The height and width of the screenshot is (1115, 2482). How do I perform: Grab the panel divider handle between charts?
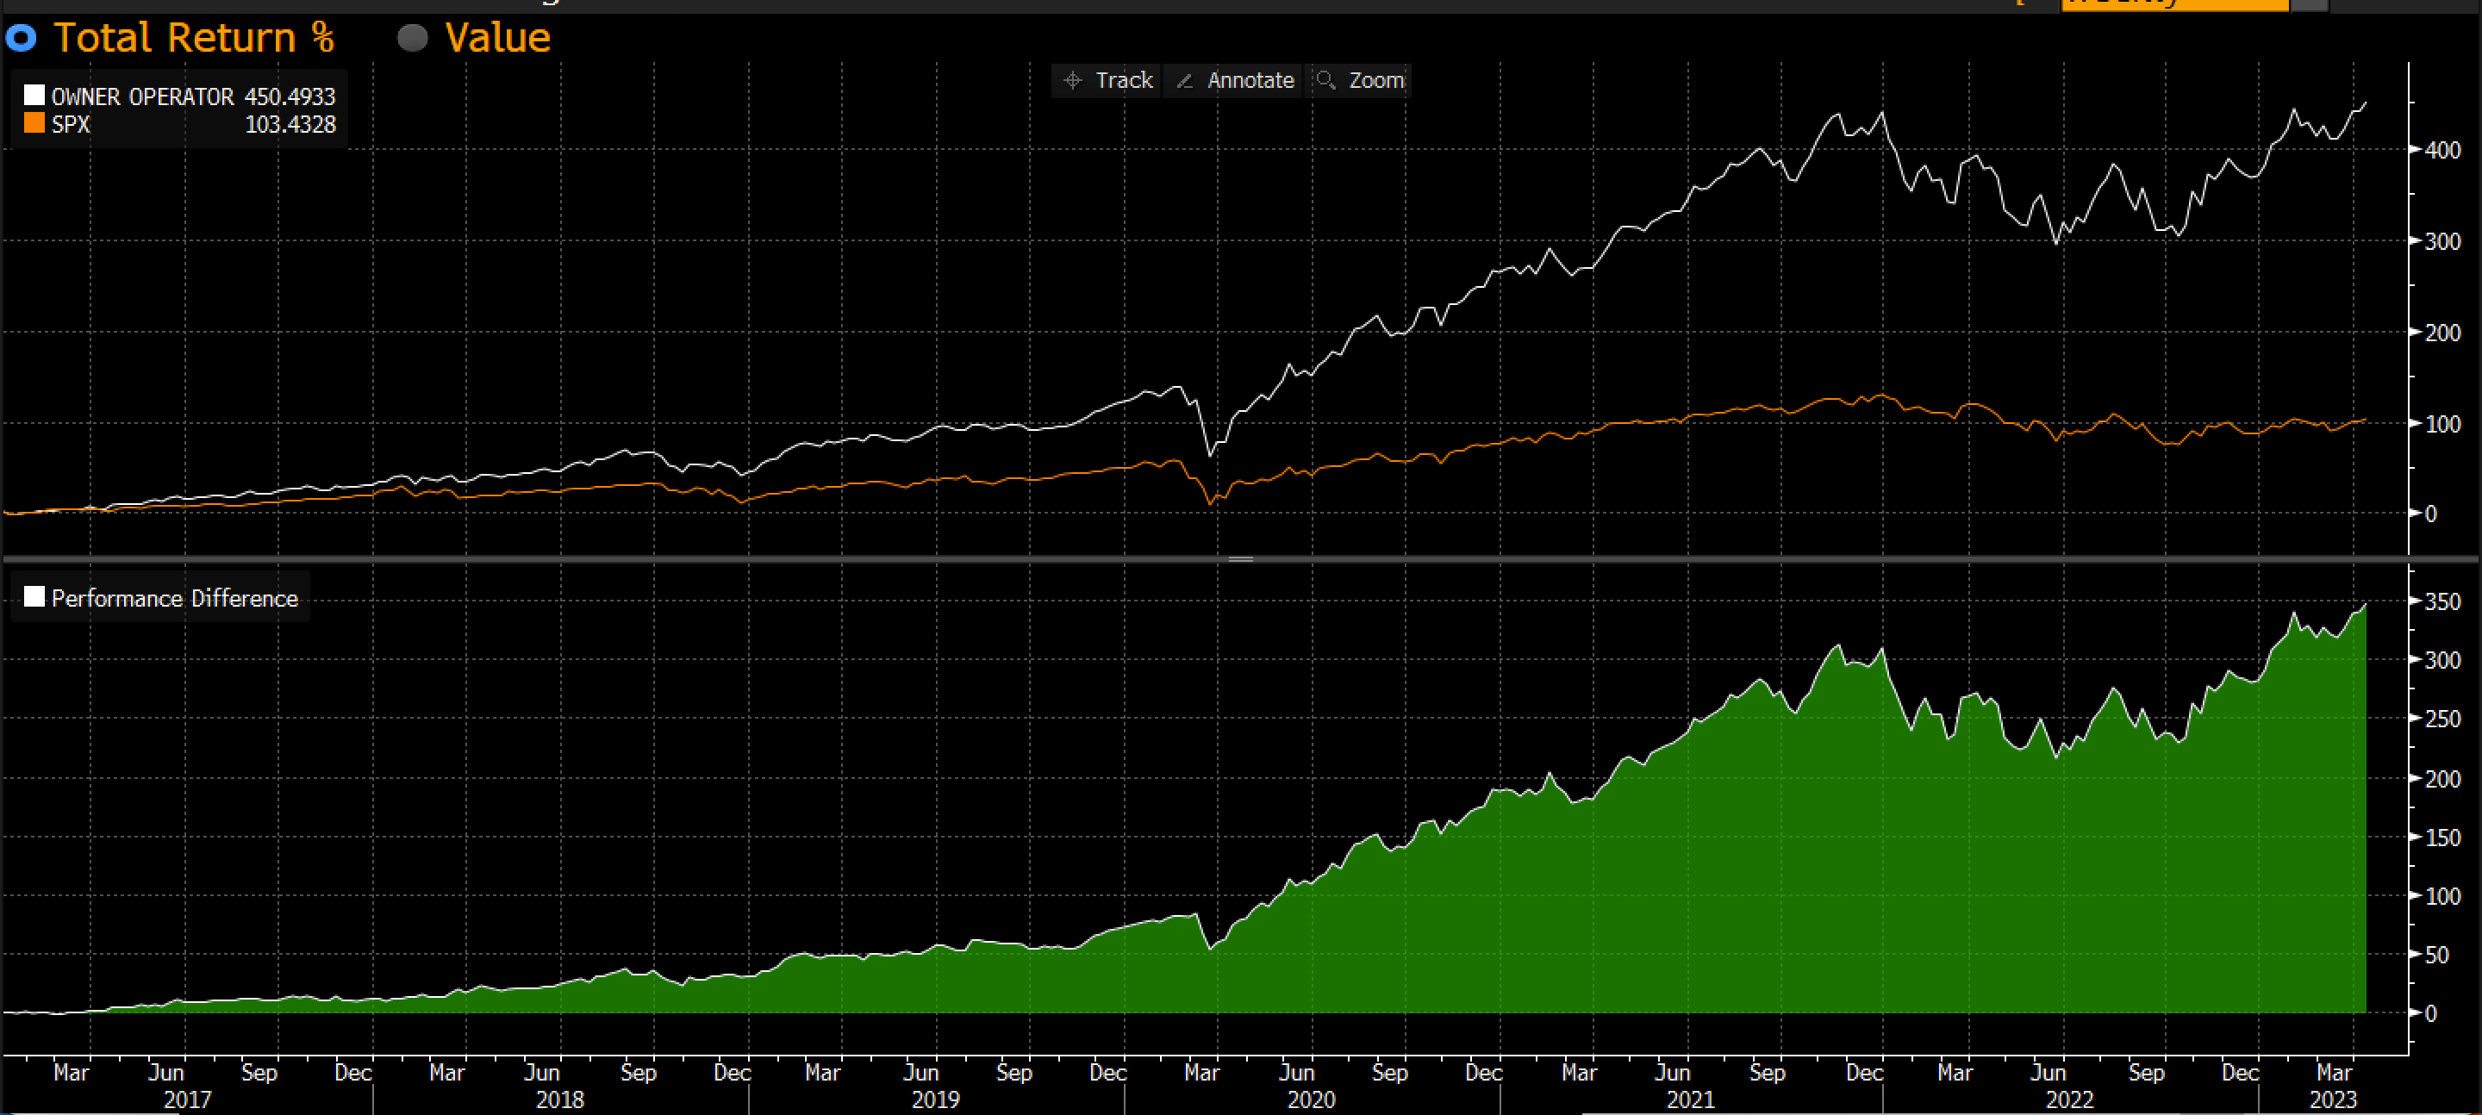pos(1240,559)
